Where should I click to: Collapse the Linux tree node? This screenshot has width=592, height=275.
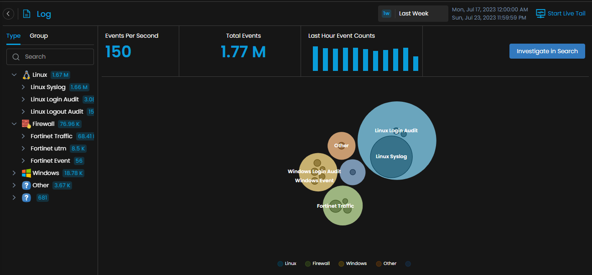pos(14,75)
